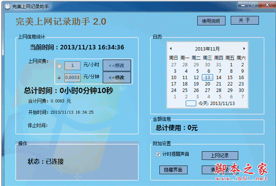Select November 6 in the calendar

coord(209,71)
